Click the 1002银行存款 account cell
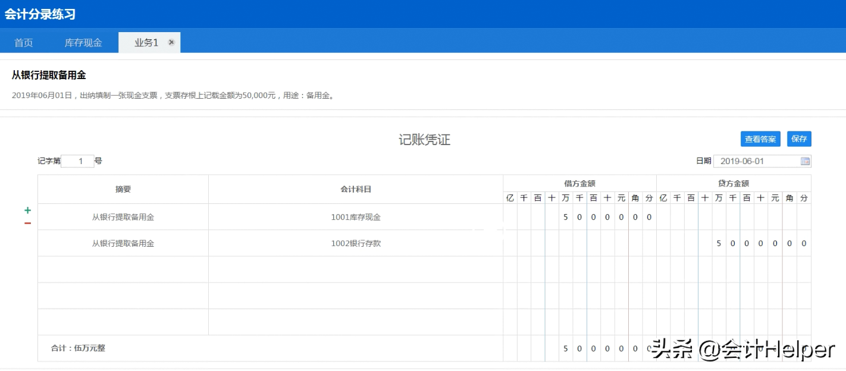Screen dimensions: 846x371 coord(355,243)
